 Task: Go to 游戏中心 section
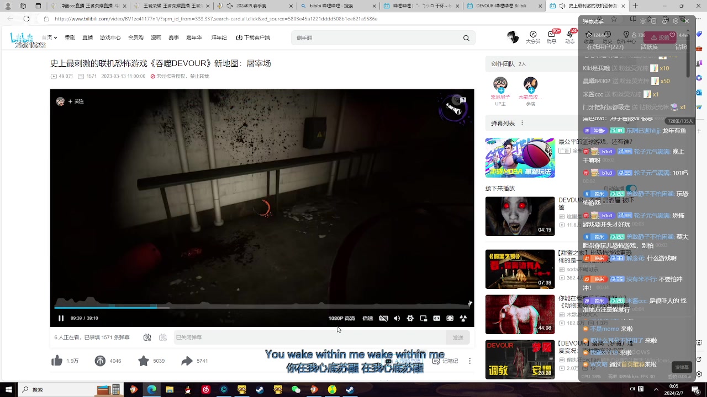110,37
